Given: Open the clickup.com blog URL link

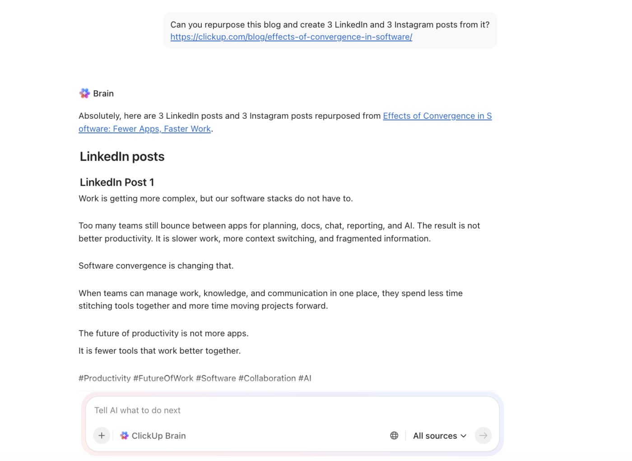Looking at the screenshot, I should pyautogui.click(x=291, y=37).
